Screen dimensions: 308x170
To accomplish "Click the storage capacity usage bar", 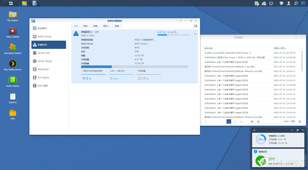I will pyautogui.click(x=135, y=67).
